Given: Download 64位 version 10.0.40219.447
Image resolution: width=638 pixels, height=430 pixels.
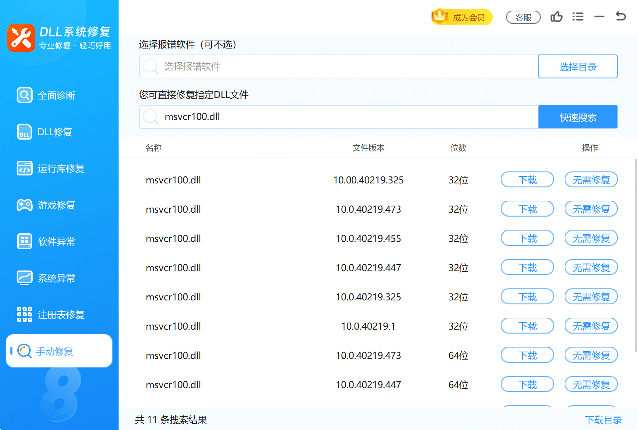Looking at the screenshot, I should coord(527,384).
